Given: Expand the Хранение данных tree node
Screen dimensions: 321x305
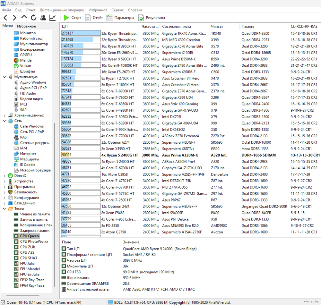Looking at the screenshot, I should tap(4, 115).
